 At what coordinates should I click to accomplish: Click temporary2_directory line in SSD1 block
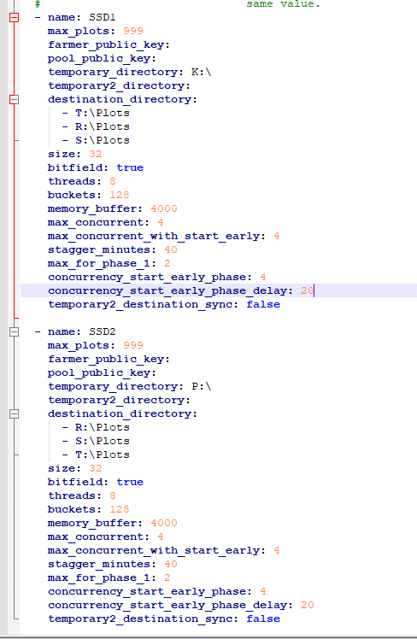click(x=119, y=86)
